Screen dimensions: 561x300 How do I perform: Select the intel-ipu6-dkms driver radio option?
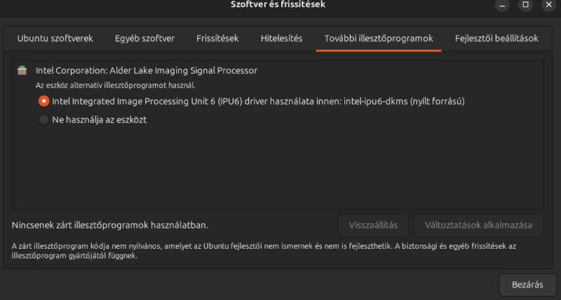pos(43,101)
